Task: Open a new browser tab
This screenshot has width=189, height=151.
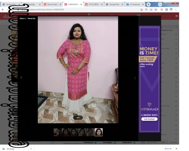Action: [149, 5]
